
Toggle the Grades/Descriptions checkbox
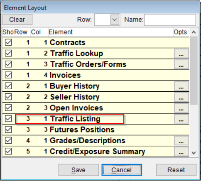pos(8,140)
